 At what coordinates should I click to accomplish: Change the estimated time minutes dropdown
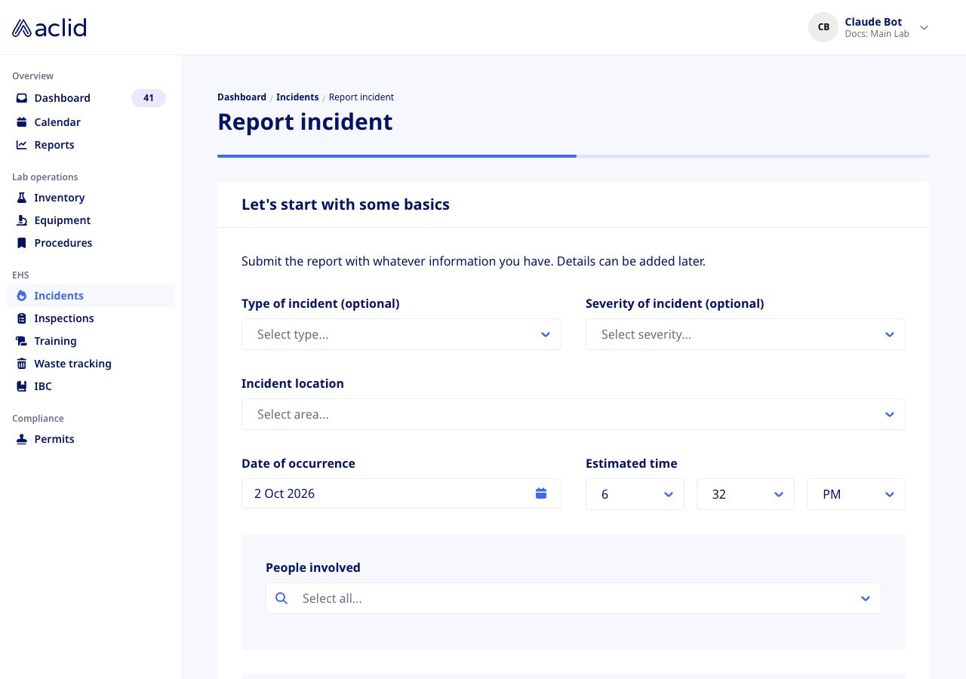(x=746, y=494)
